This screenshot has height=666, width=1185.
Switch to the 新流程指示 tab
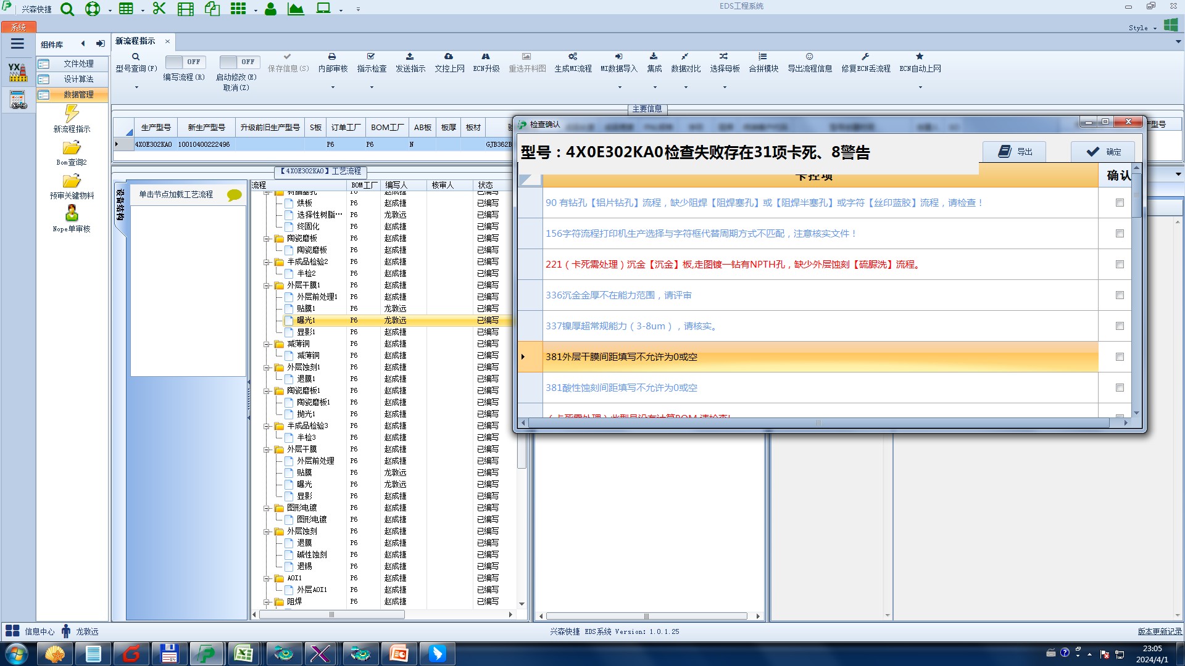coord(135,41)
